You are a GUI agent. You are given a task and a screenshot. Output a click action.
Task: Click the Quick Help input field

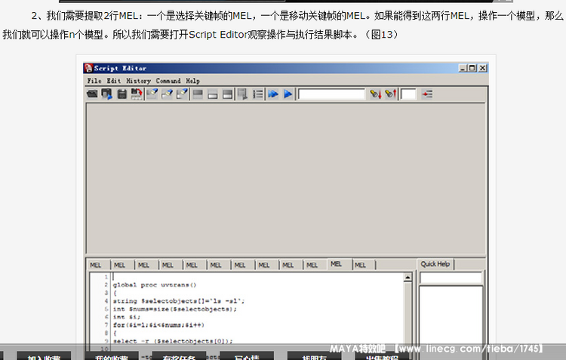(x=451, y=278)
